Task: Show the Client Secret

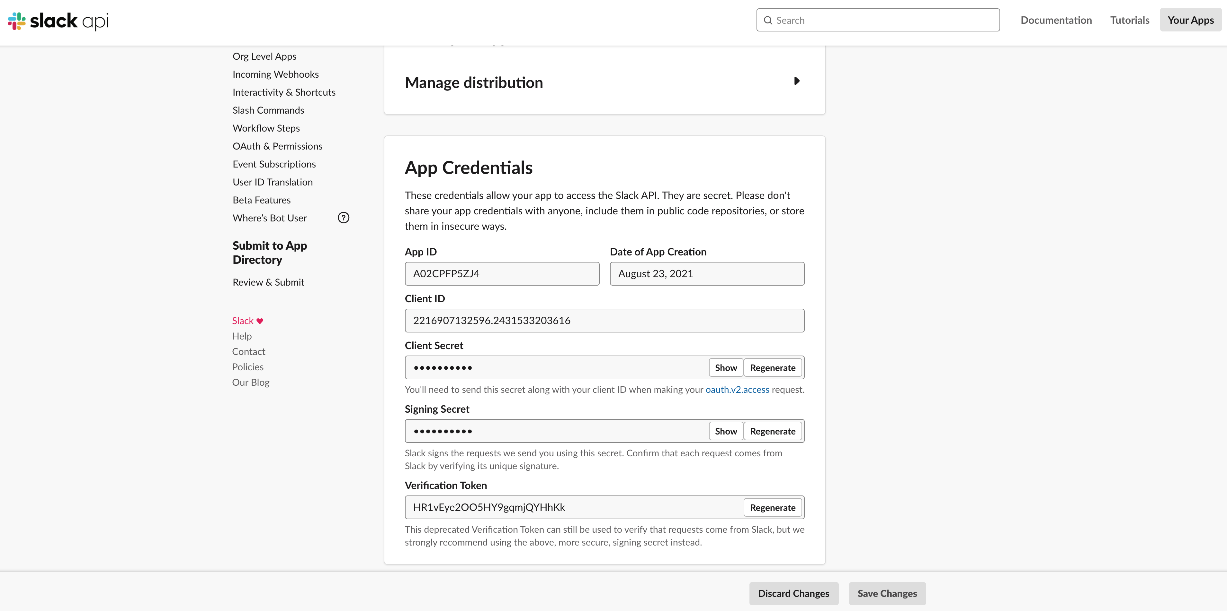Action: coord(725,367)
